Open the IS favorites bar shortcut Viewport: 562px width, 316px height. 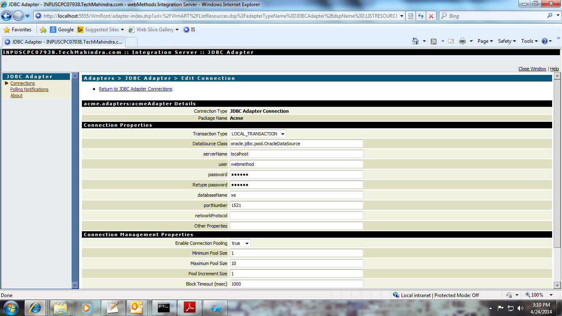(189, 30)
